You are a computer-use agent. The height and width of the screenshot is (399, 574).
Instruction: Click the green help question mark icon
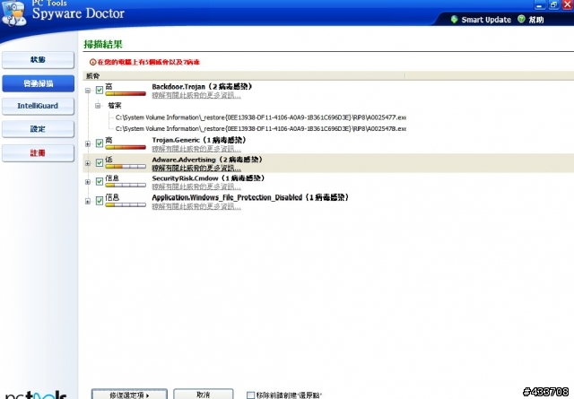[521, 19]
